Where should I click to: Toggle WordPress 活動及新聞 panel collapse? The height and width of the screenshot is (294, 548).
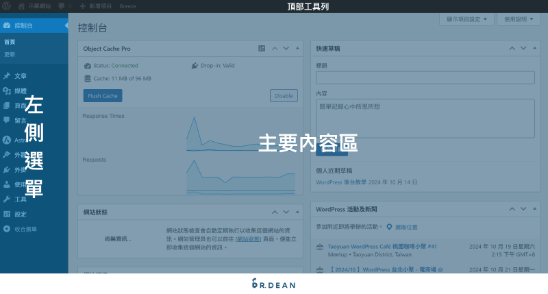535,209
